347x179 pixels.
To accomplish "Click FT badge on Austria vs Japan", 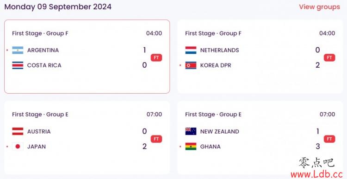I will (156, 139).
